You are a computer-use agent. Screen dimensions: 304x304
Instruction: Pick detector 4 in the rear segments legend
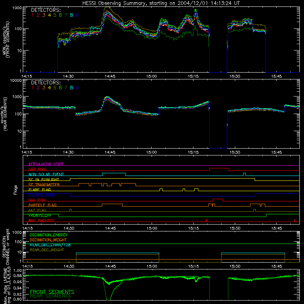point(49,88)
